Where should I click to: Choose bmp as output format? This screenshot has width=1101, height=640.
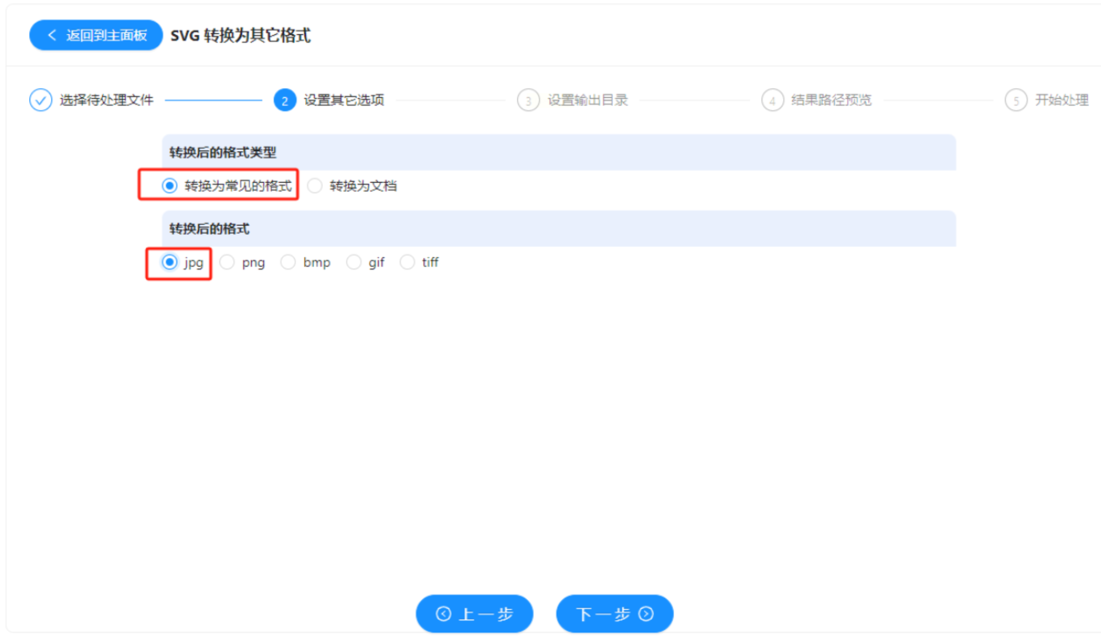tap(288, 262)
